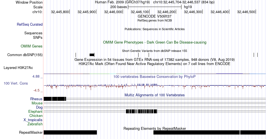This screenshot has width=266, height=139.
Task: Click the H3K27Ac Mark ENCODE track title
Action: 155,64
